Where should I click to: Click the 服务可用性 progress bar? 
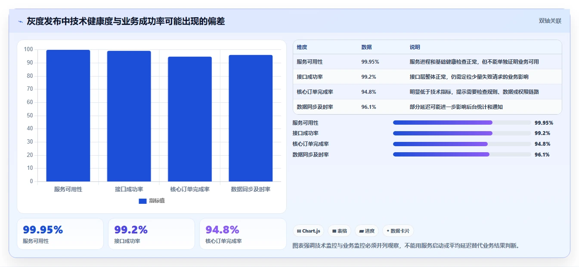(x=462, y=123)
